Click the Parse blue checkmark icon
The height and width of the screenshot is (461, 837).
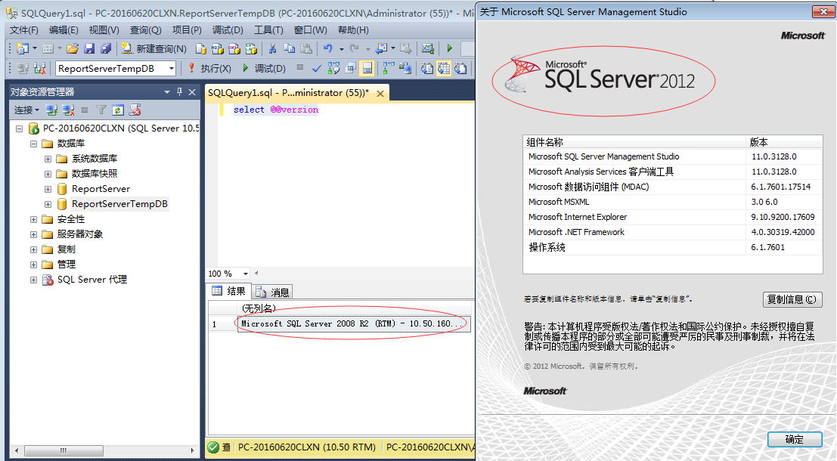pos(317,68)
